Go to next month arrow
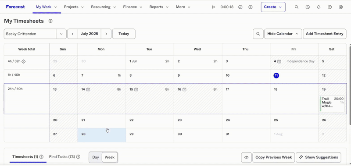 pyautogui.click(x=106, y=34)
